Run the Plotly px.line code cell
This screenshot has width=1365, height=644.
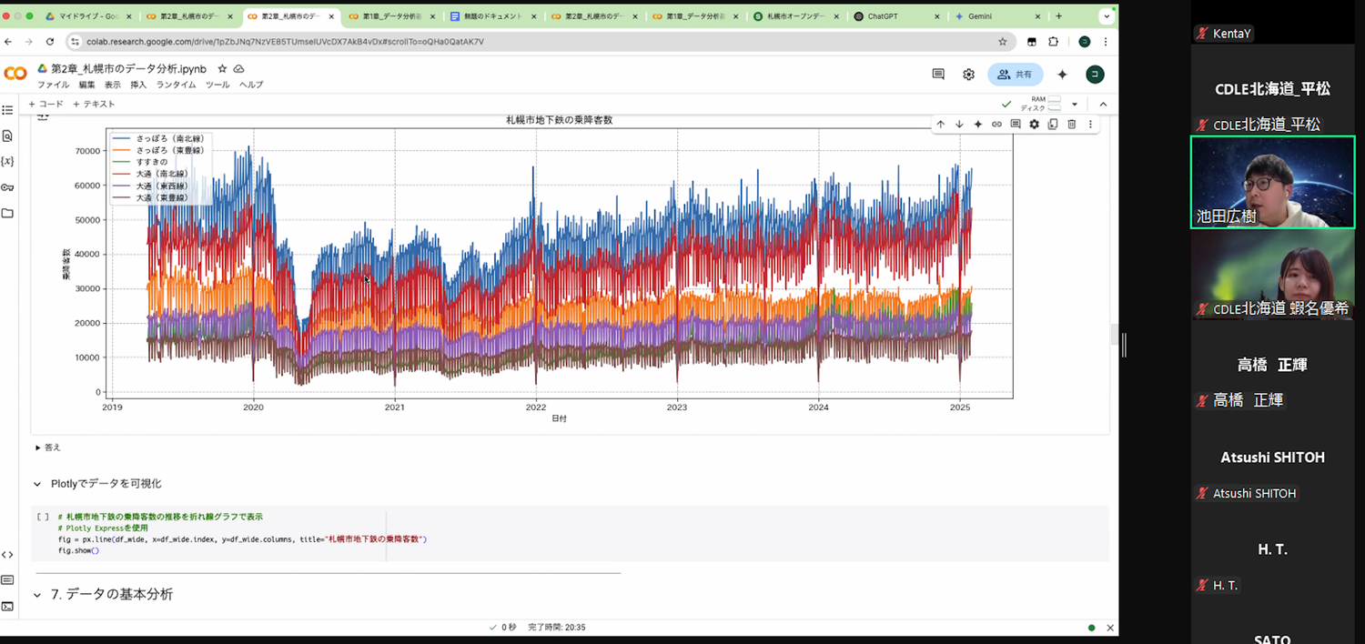pyautogui.click(x=43, y=517)
